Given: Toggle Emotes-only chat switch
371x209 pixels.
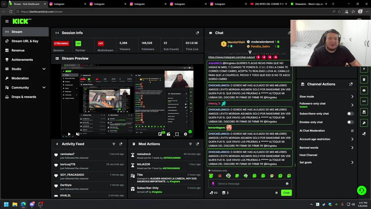Looking at the screenshot, I should point(350,122).
